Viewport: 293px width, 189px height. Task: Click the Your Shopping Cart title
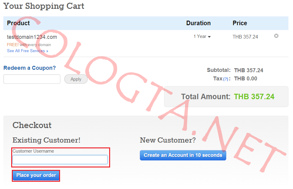(44, 6)
